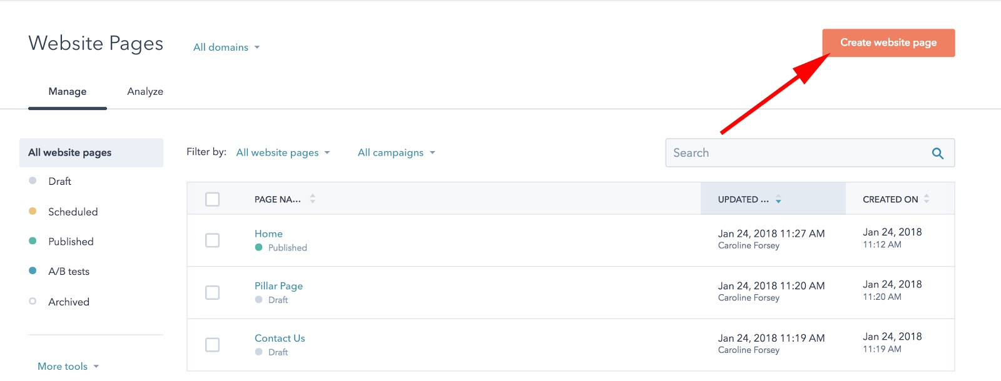The width and height of the screenshot is (1001, 381).
Task: Expand the All campaigns filter dropdown
Action: point(396,153)
